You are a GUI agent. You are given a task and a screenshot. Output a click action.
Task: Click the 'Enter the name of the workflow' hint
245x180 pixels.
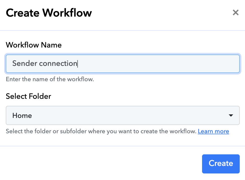click(50, 79)
